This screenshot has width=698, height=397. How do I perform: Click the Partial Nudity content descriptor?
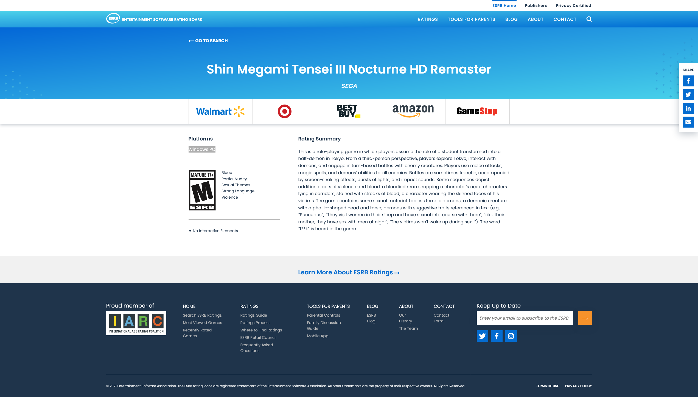234,179
